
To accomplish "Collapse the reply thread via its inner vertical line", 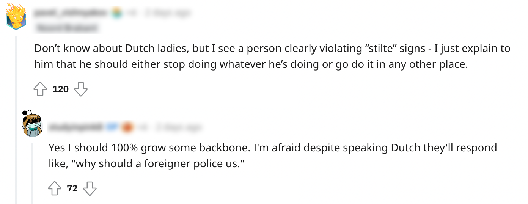I will click(32, 171).
